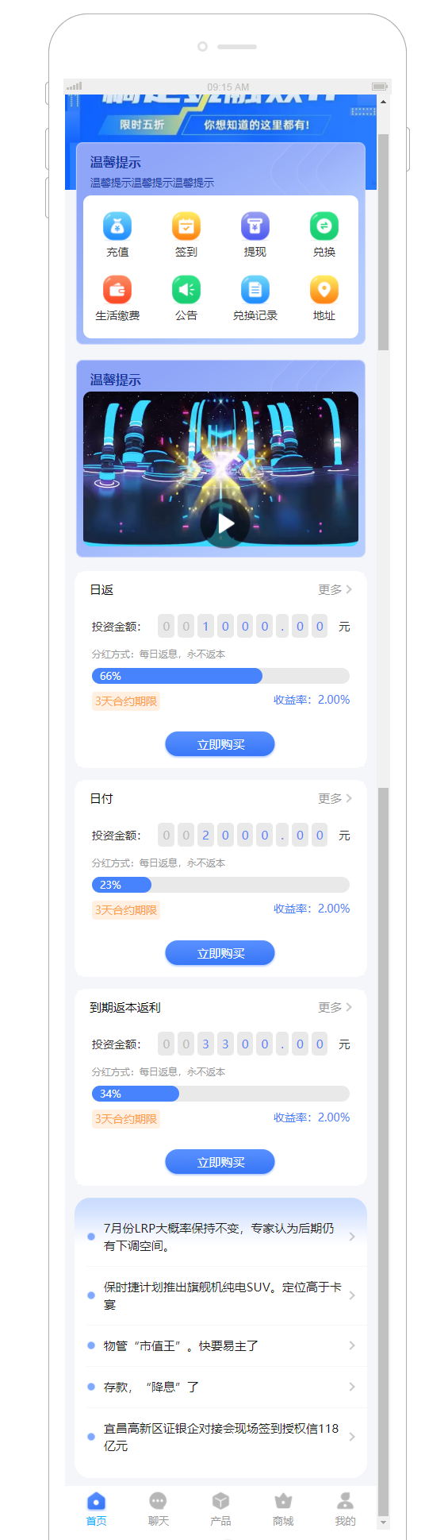Play the promotional video
The height and width of the screenshot is (1540, 425).
point(225,523)
